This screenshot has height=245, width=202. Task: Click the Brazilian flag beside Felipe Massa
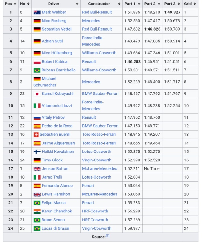tap(37, 203)
